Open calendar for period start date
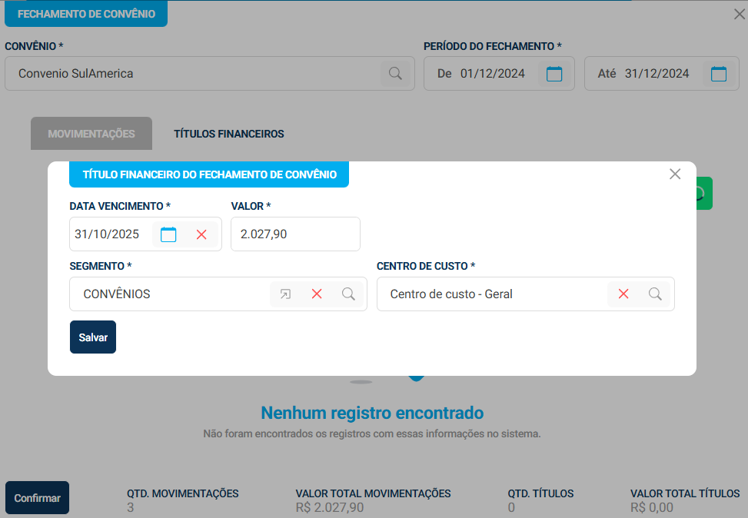The height and width of the screenshot is (518, 748). [x=554, y=74]
